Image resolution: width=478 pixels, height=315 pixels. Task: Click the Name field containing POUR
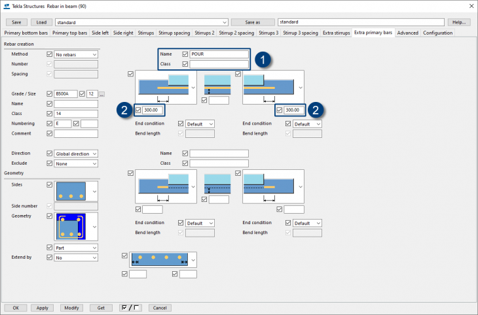[x=219, y=54]
